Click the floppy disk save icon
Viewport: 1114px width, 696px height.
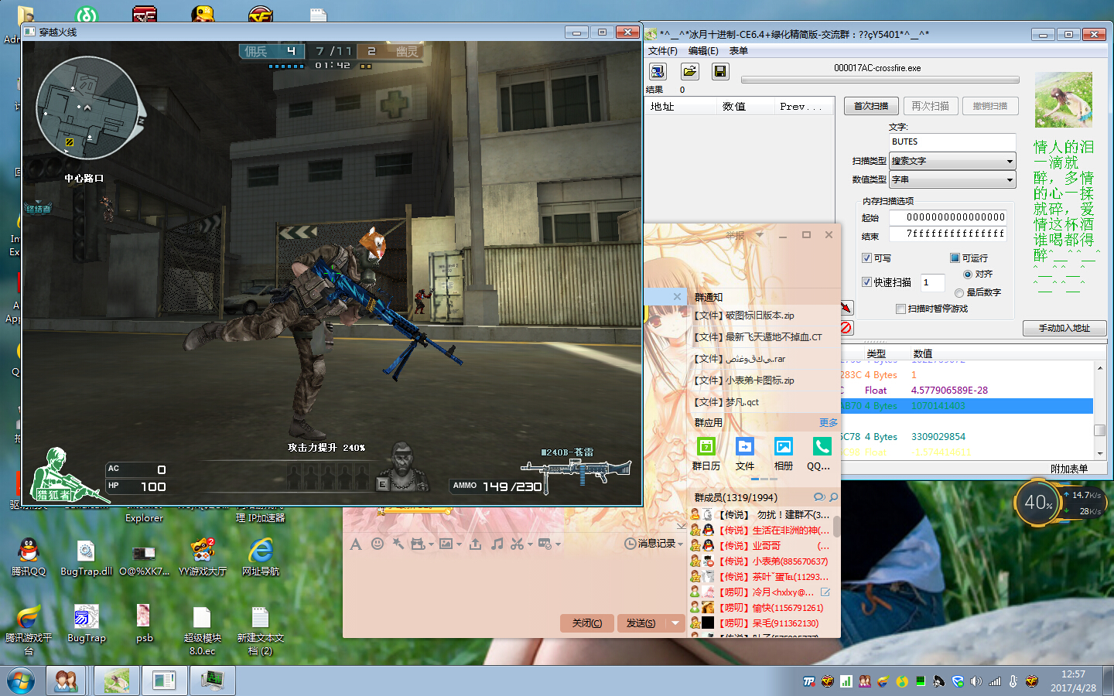click(720, 71)
